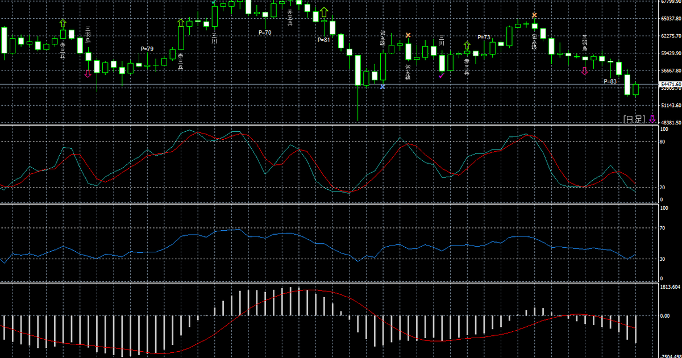Click the [日足] daily timeframe label
The image size is (682, 358).
coord(634,119)
